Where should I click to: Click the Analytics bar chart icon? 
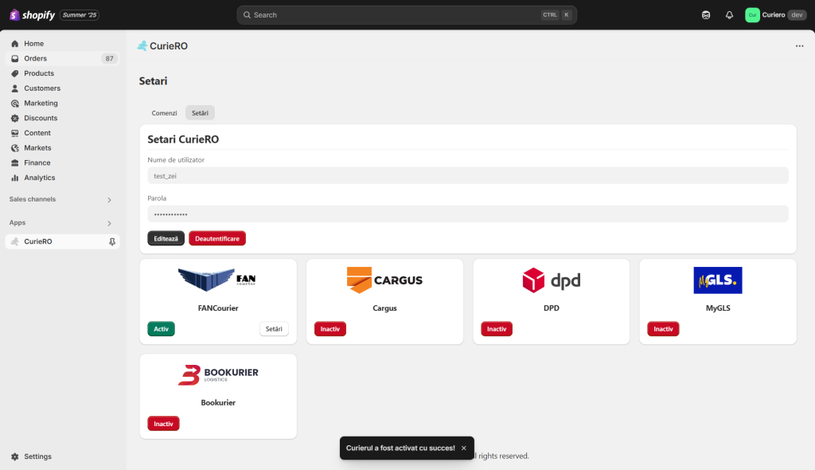(15, 178)
